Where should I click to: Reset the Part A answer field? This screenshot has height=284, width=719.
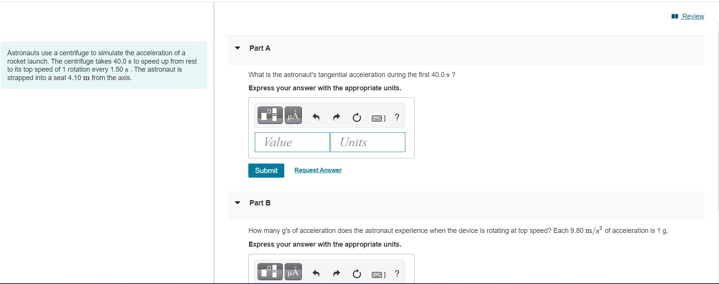coord(356,117)
